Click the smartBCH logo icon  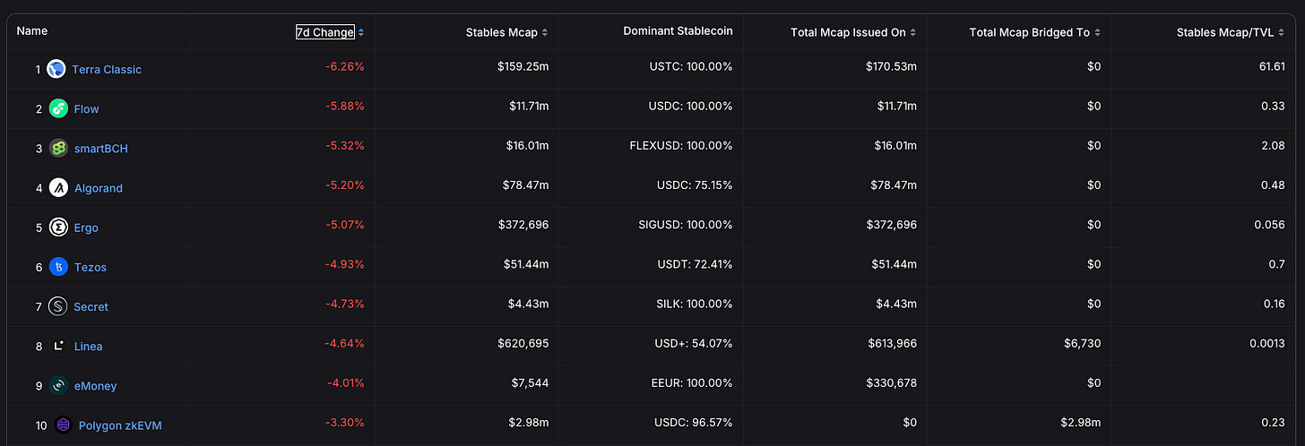(58, 149)
